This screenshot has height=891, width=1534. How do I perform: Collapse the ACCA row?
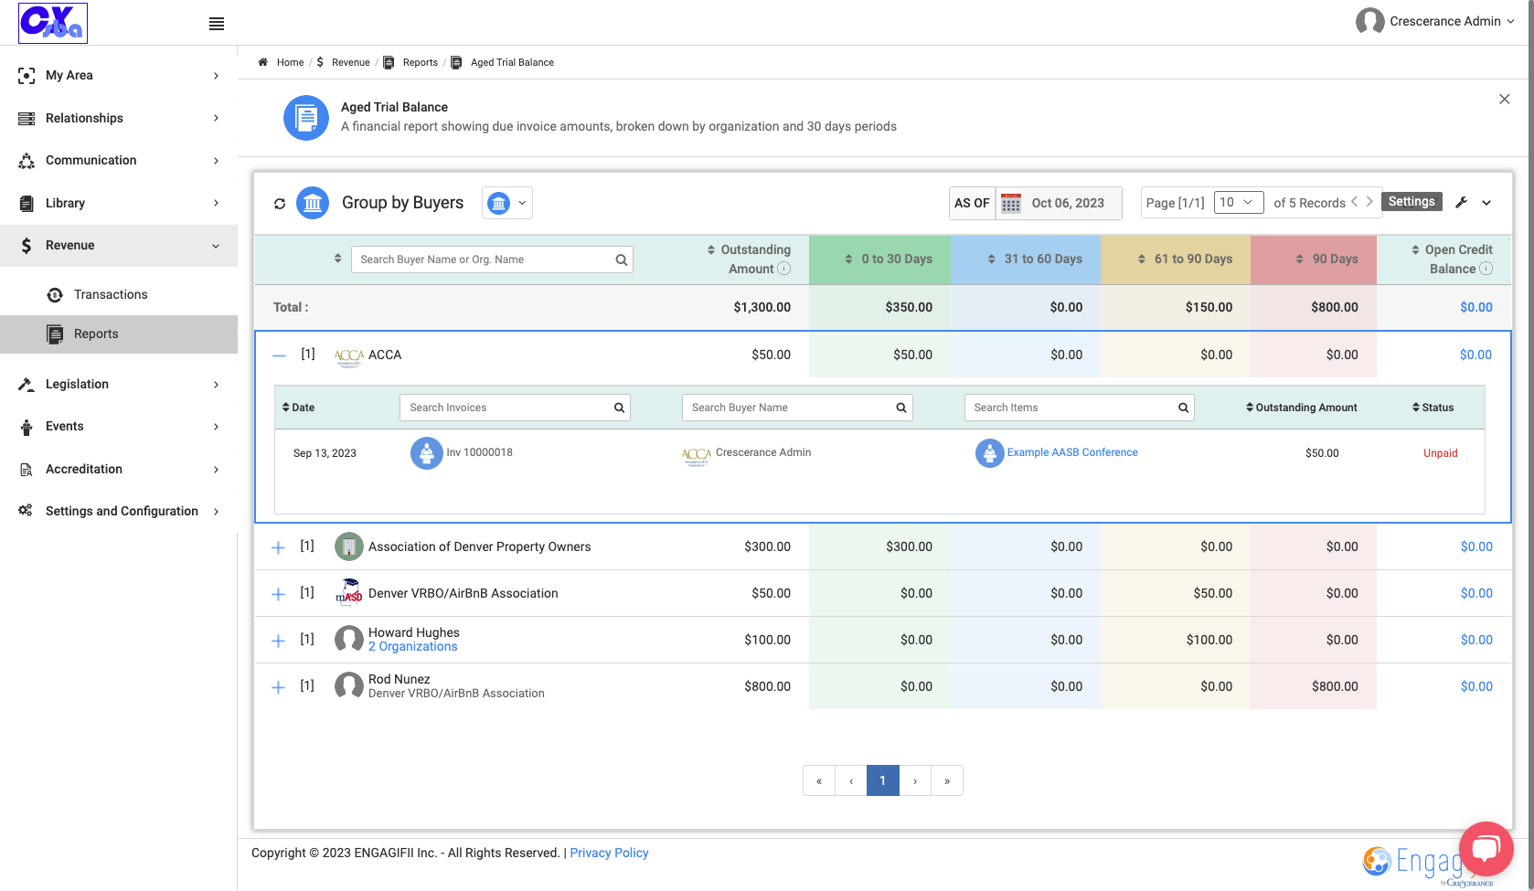(x=279, y=355)
